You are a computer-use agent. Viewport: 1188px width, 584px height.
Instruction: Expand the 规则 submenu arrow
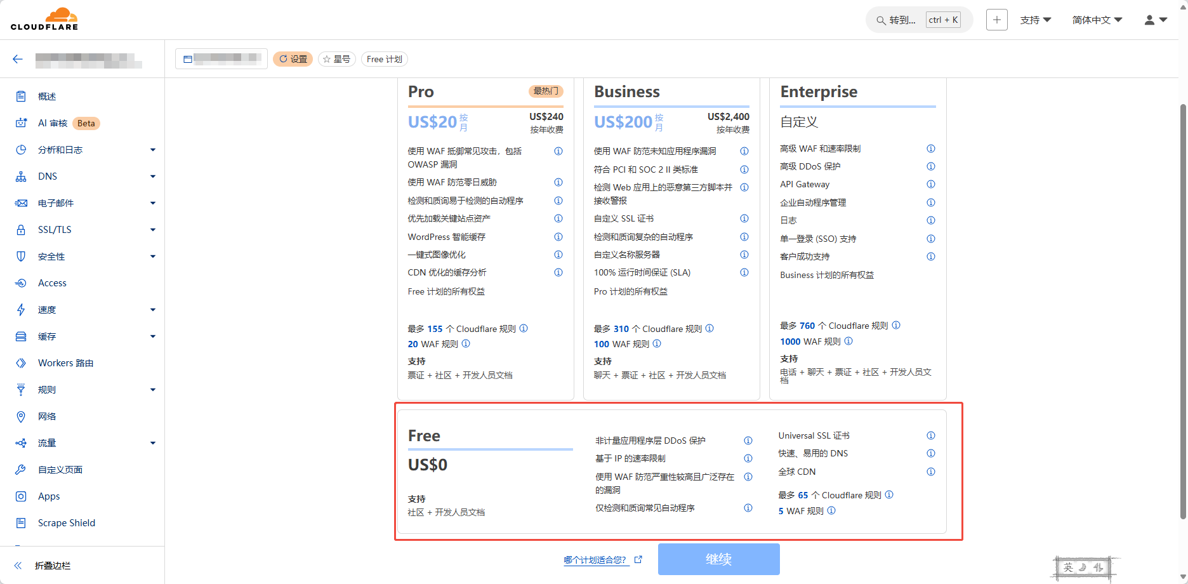tap(153, 390)
